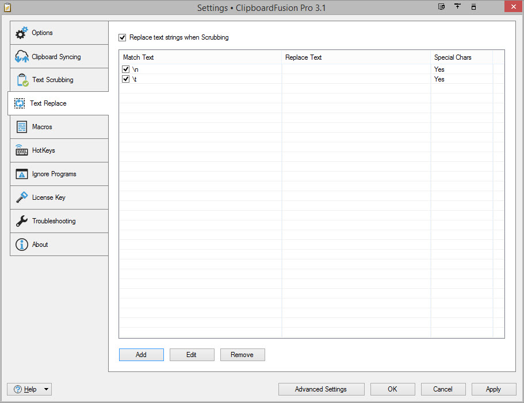Click the Troubleshooting wrench icon
The width and height of the screenshot is (524, 403).
[x=22, y=221]
